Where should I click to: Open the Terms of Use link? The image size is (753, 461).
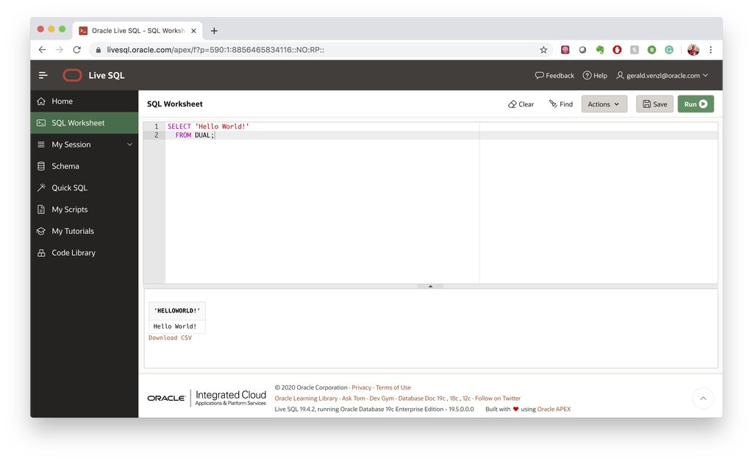coord(393,387)
